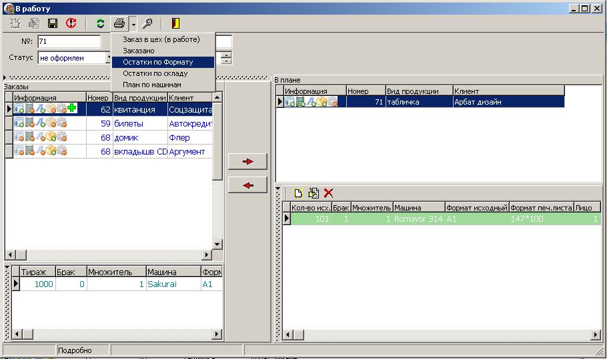Image resolution: width=607 pixels, height=359 pixels.
Task: Click the 'Вид продукции' header in the orders table
Action: 140,98
